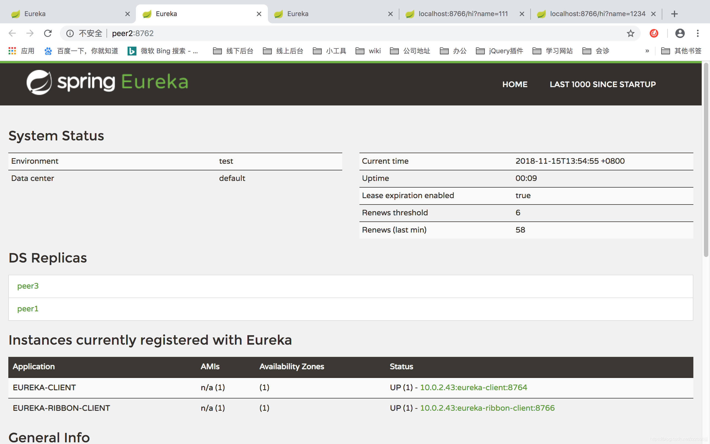
Task: Select the Renews threshold value 6
Action: click(x=518, y=213)
